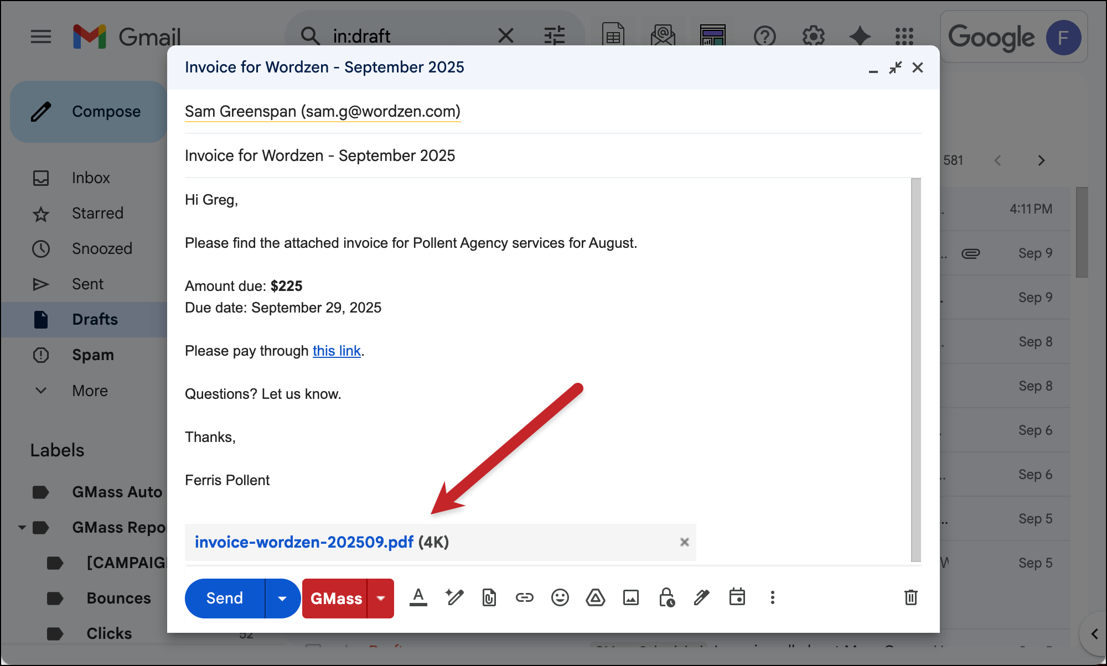Click the calendar scheduling icon in toolbar
This screenshot has width=1107, height=666.
click(x=737, y=597)
